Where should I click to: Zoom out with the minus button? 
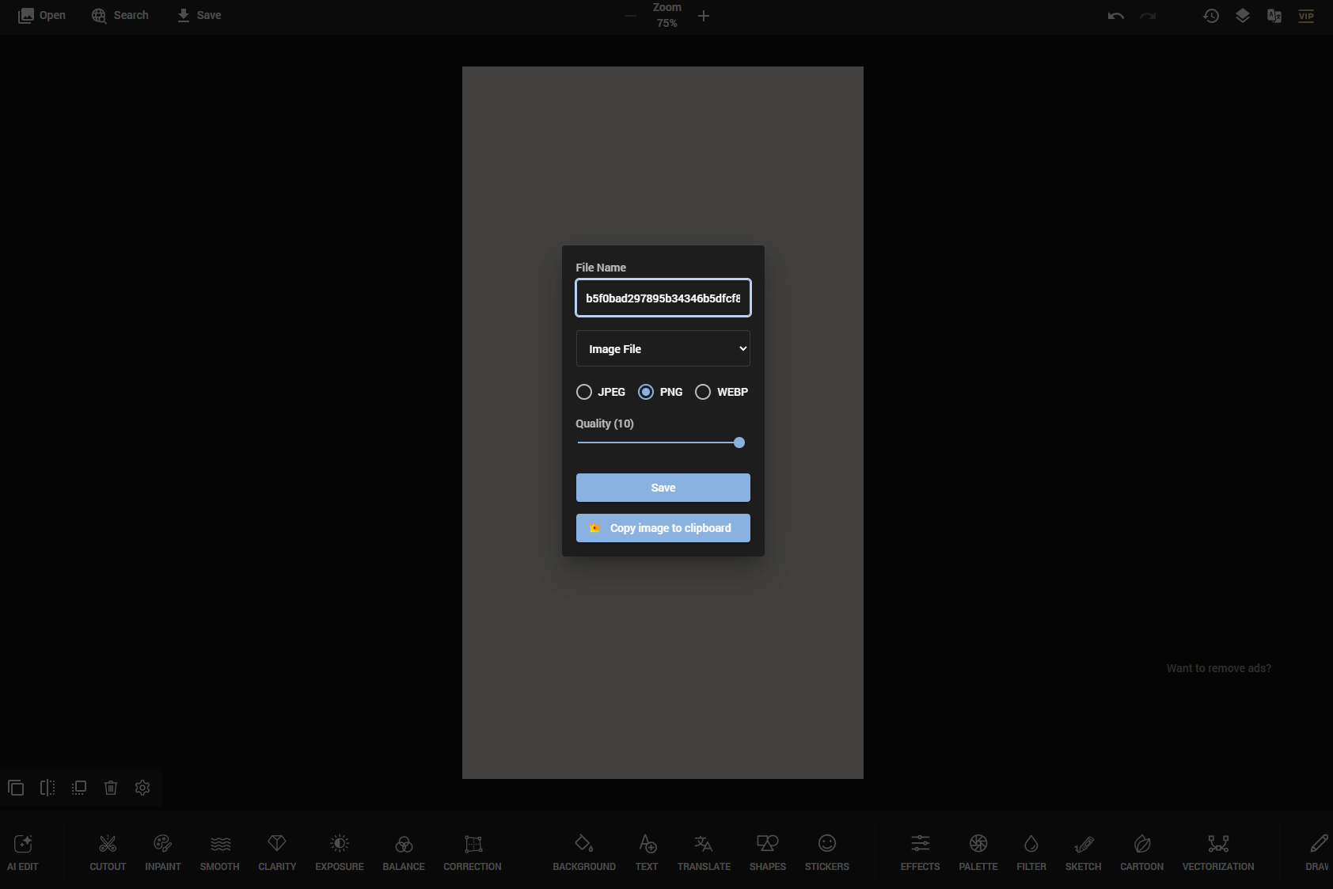(631, 16)
